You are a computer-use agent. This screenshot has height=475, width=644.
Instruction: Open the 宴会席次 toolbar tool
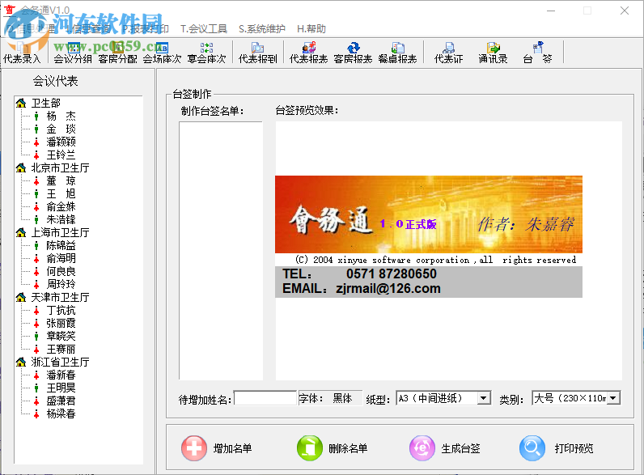click(x=206, y=53)
